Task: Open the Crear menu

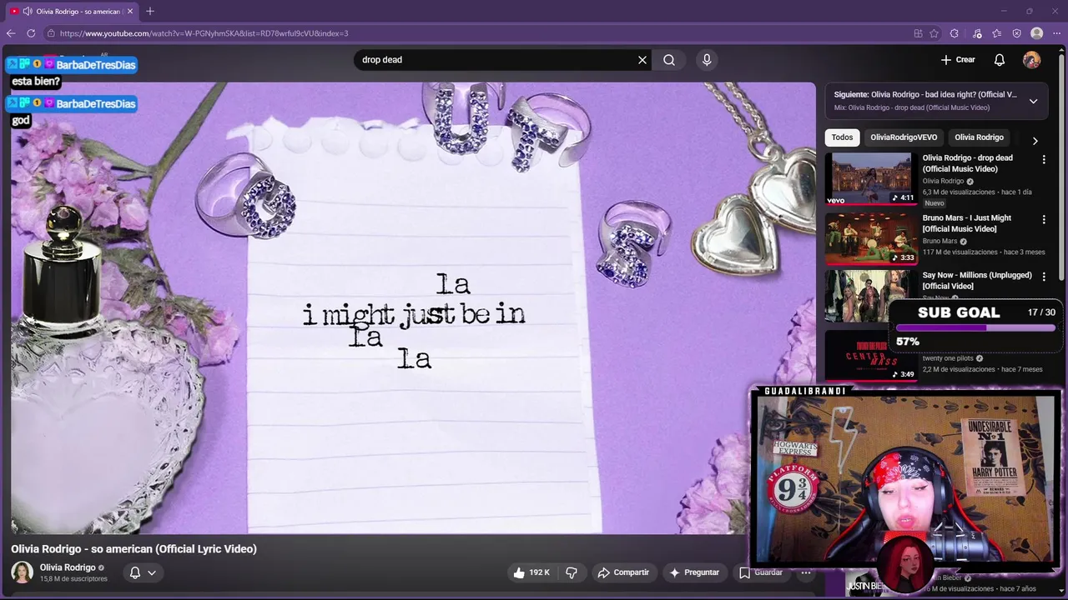Action: pos(958,60)
